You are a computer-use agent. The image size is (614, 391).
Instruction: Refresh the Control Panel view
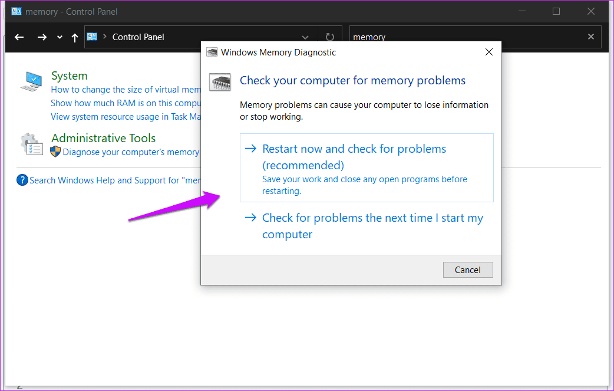[330, 37]
